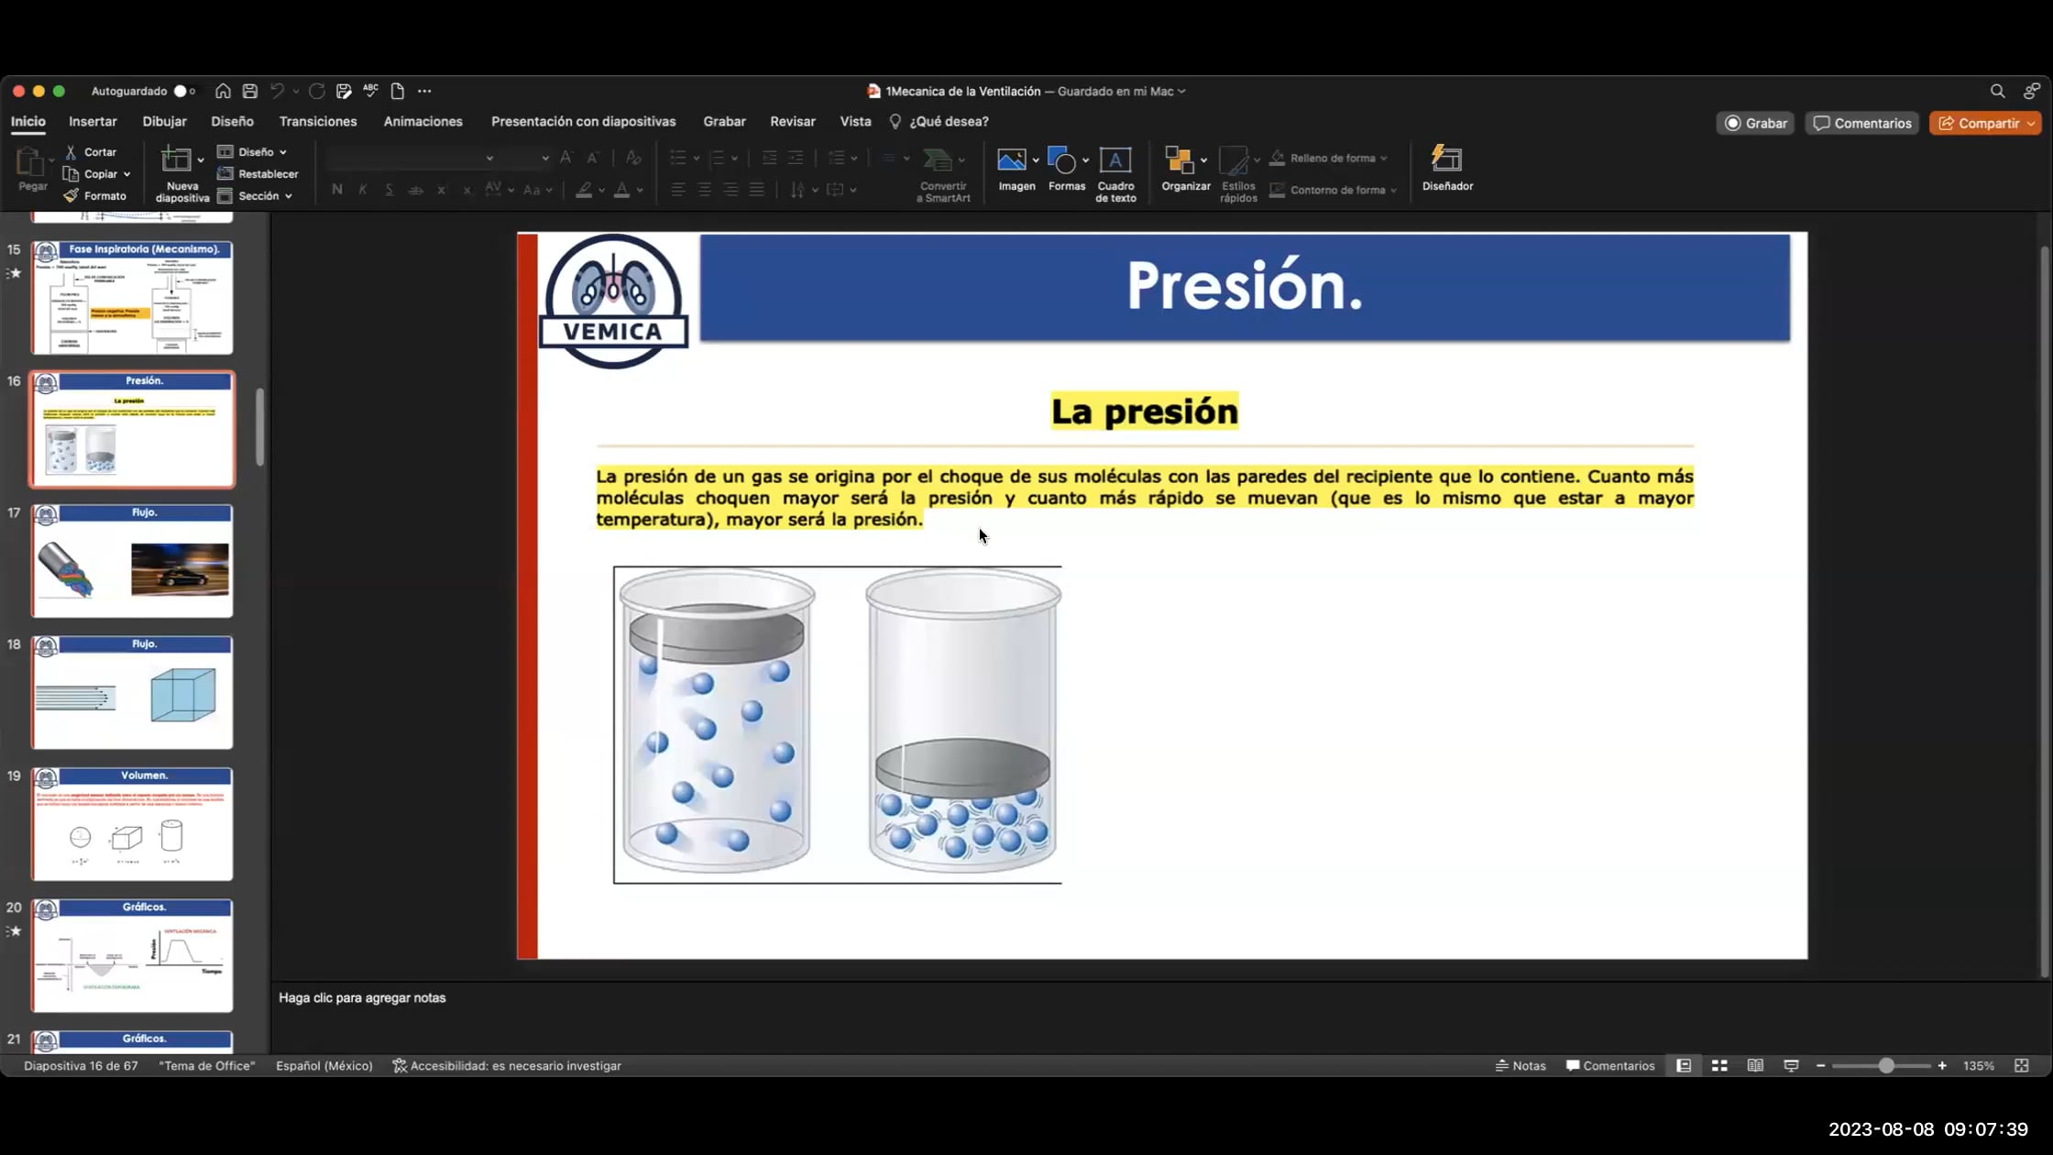
Task: Toggle italic K formatting
Action: [x=363, y=189]
